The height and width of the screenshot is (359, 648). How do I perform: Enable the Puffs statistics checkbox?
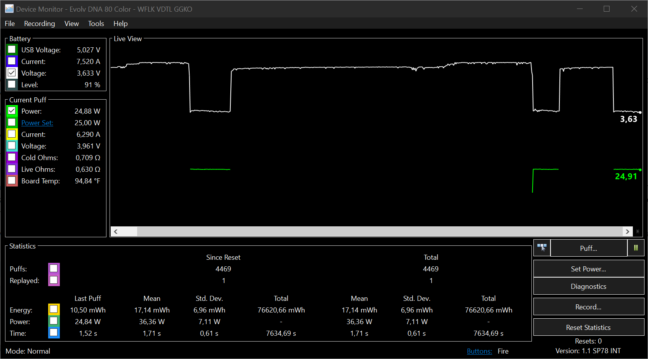pyautogui.click(x=54, y=268)
